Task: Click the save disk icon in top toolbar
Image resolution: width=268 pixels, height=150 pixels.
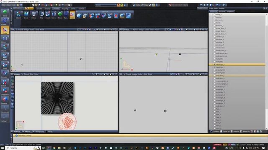Action: 39,5
